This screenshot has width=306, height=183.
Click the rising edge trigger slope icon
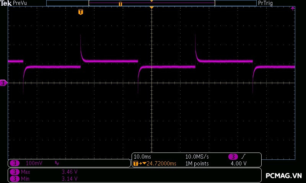[243, 157]
